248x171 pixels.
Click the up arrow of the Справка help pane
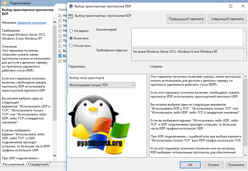point(246,76)
